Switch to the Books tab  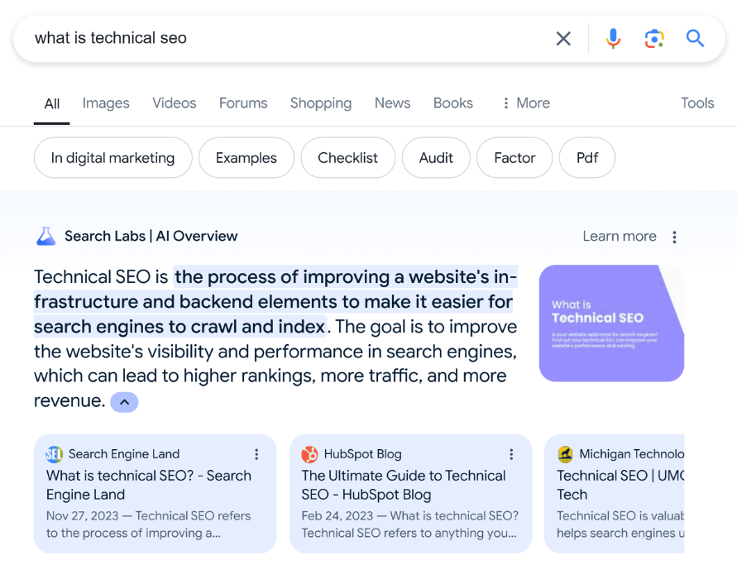tap(453, 103)
